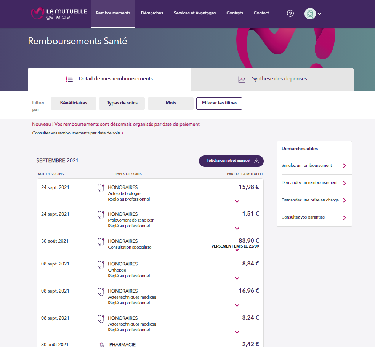Open the Bénéficiaires filter

click(73, 103)
